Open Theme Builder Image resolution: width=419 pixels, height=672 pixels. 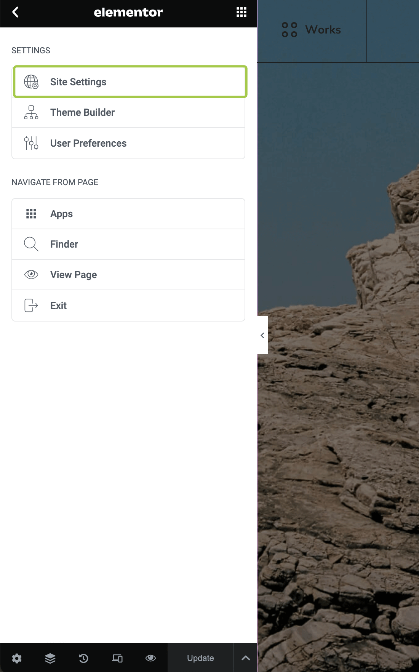pos(128,112)
